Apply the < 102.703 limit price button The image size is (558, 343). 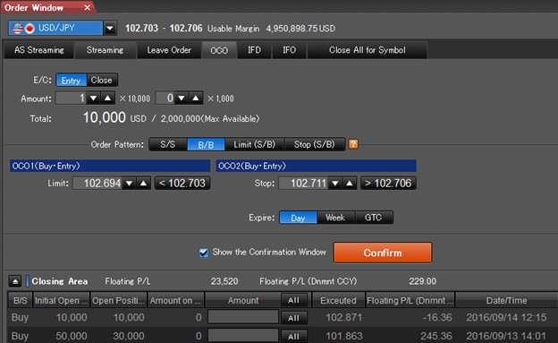pyautogui.click(x=182, y=184)
